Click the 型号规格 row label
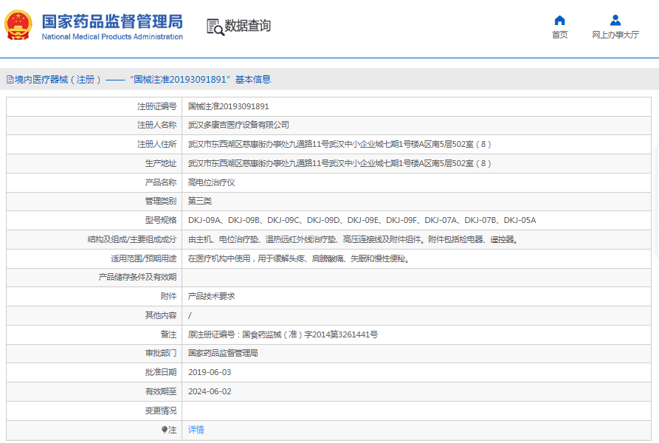 point(161,220)
